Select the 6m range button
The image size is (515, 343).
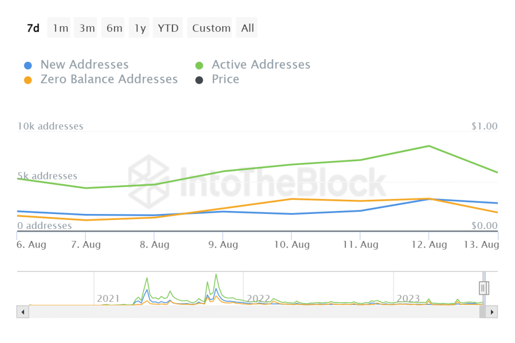[114, 28]
